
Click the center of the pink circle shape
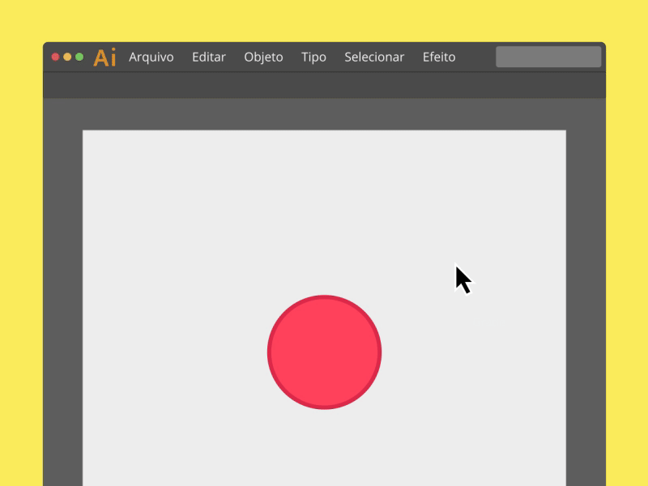pos(324,352)
